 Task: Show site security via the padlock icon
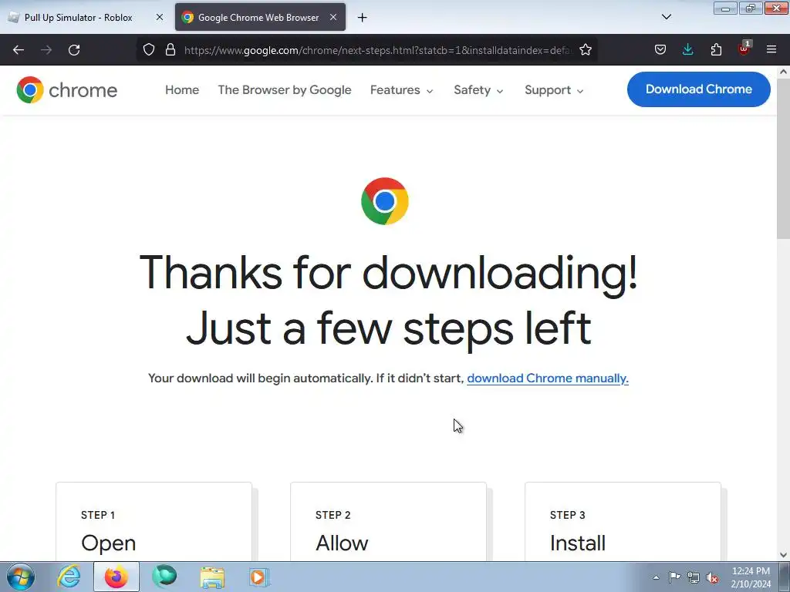170,50
